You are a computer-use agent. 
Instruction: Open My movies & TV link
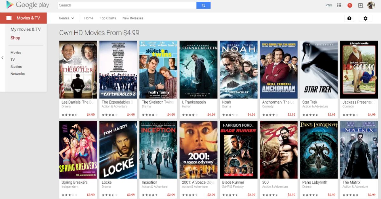[x=26, y=29]
